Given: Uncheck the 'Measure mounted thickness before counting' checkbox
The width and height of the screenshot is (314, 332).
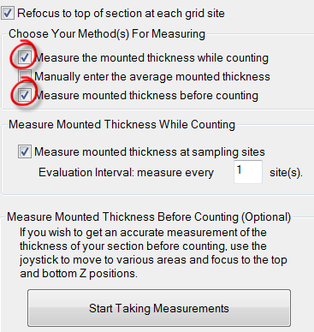Looking at the screenshot, I should click(x=24, y=95).
